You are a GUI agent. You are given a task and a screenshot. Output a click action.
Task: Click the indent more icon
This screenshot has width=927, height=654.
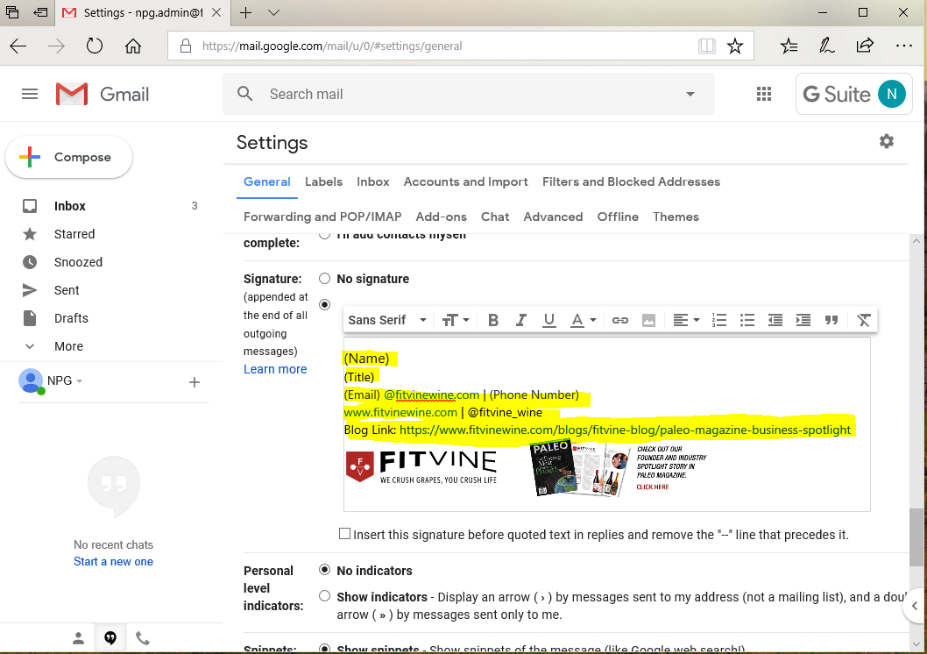[x=803, y=320]
